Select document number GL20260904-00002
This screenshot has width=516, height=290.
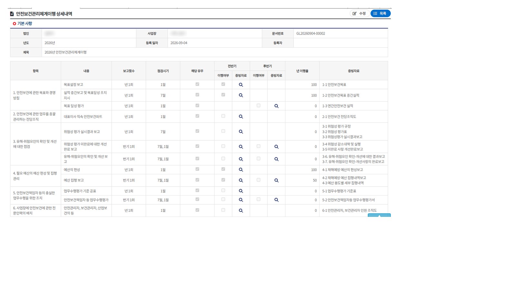[x=311, y=34]
